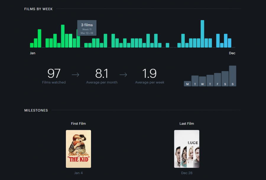The height and width of the screenshot is (180, 266).
Task: Click the Dec axis label
Action: [x=232, y=53]
